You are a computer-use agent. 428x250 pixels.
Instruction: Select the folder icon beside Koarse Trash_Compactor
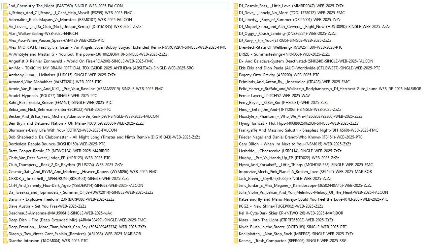point(236,241)
